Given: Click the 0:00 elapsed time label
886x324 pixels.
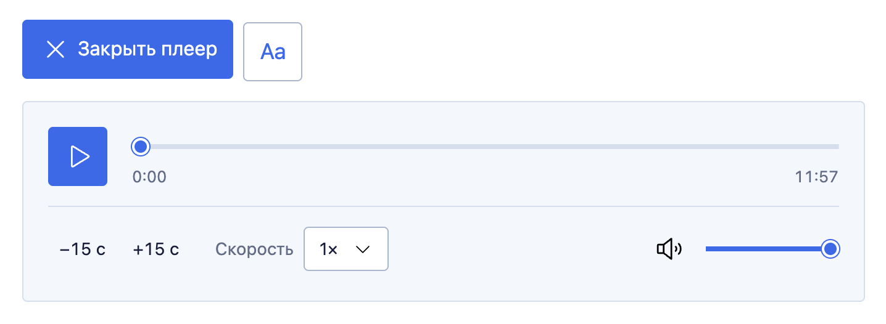Looking at the screenshot, I should point(149,177).
